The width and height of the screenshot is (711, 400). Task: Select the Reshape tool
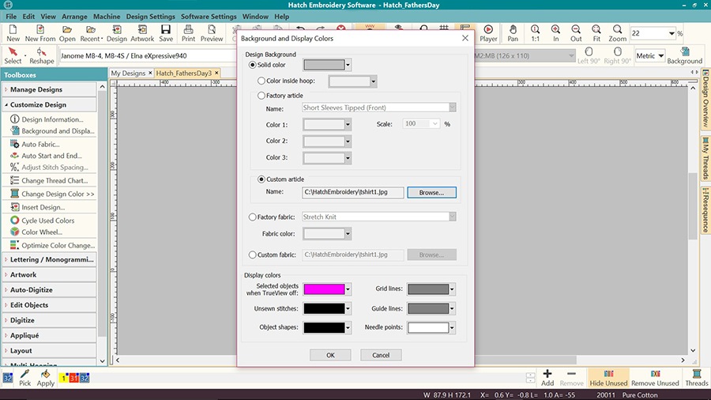[x=42, y=55]
